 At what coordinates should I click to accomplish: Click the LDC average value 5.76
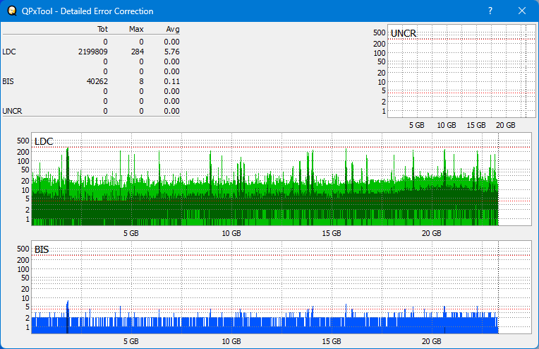tap(172, 52)
